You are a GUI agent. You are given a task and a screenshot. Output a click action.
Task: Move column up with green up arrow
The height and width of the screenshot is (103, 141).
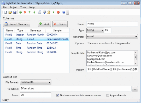pos(30,12)
